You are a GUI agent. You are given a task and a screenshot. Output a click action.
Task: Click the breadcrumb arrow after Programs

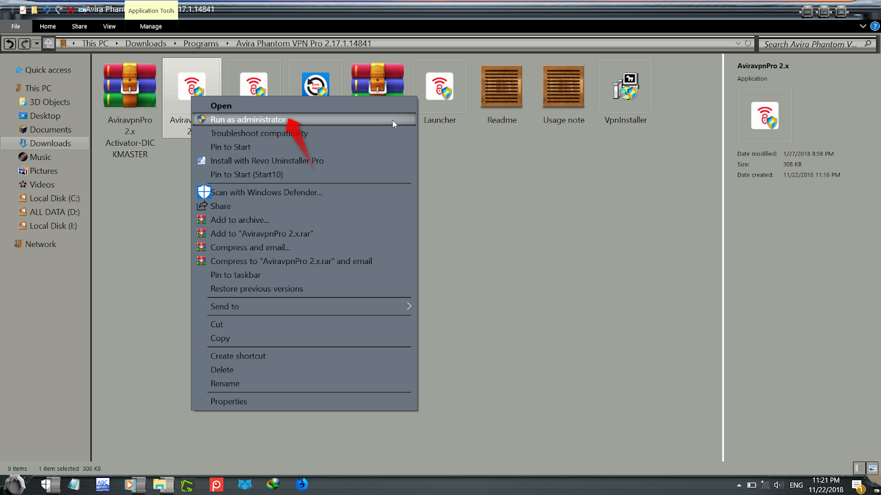click(x=227, y=43)
